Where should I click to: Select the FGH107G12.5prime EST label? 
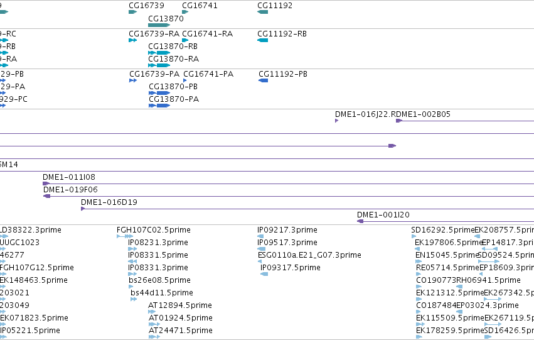pyautogui.click(x=37, y=268)
